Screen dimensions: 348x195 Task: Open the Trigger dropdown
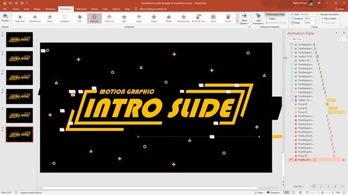pos(271,18)
